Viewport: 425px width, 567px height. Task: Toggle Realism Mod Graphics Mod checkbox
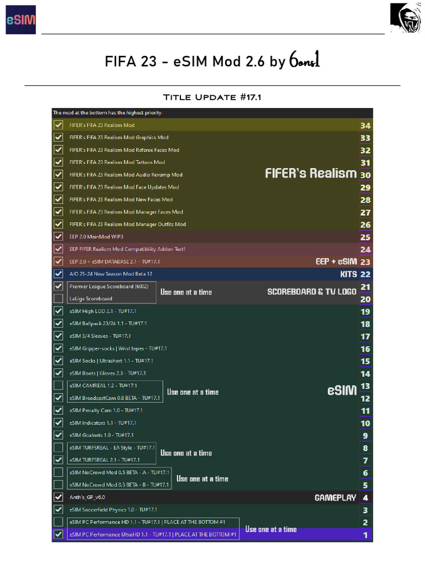(x=58, y=137)
